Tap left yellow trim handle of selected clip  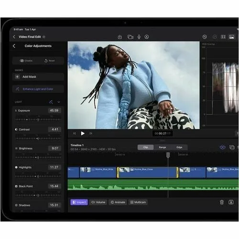[x=118, y=172]
